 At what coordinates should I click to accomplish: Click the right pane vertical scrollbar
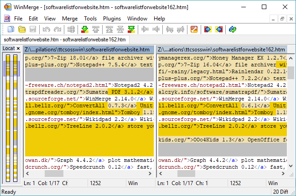point(291,114)
